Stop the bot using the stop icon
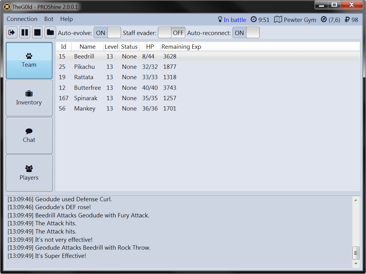 [37, 33]
